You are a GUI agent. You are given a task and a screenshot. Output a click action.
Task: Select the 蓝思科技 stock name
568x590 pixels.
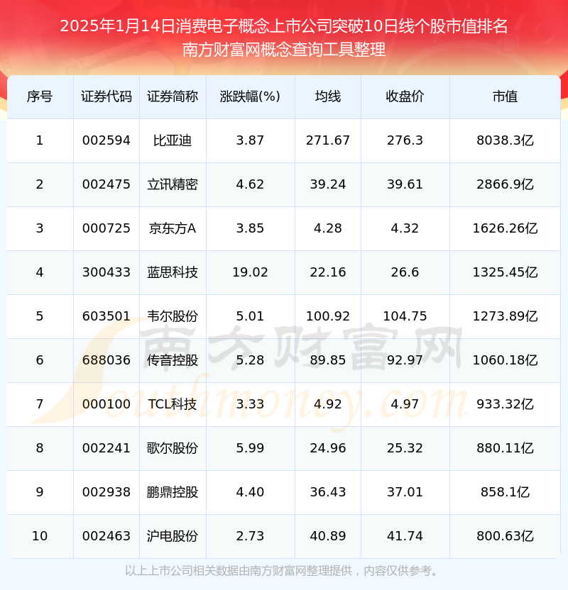[x=173, y=272]
